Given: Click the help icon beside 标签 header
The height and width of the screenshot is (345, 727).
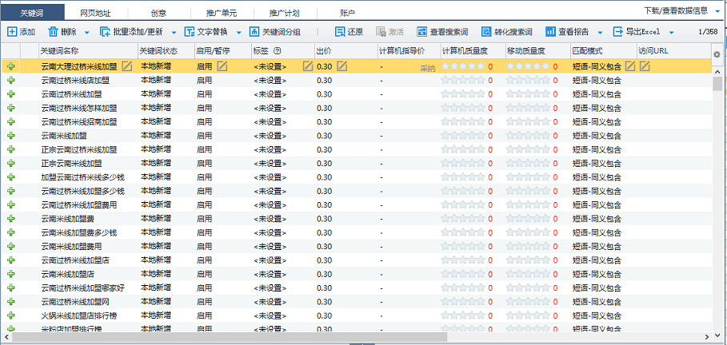Looking at the screenshot, I should click(x=278, y=51).
